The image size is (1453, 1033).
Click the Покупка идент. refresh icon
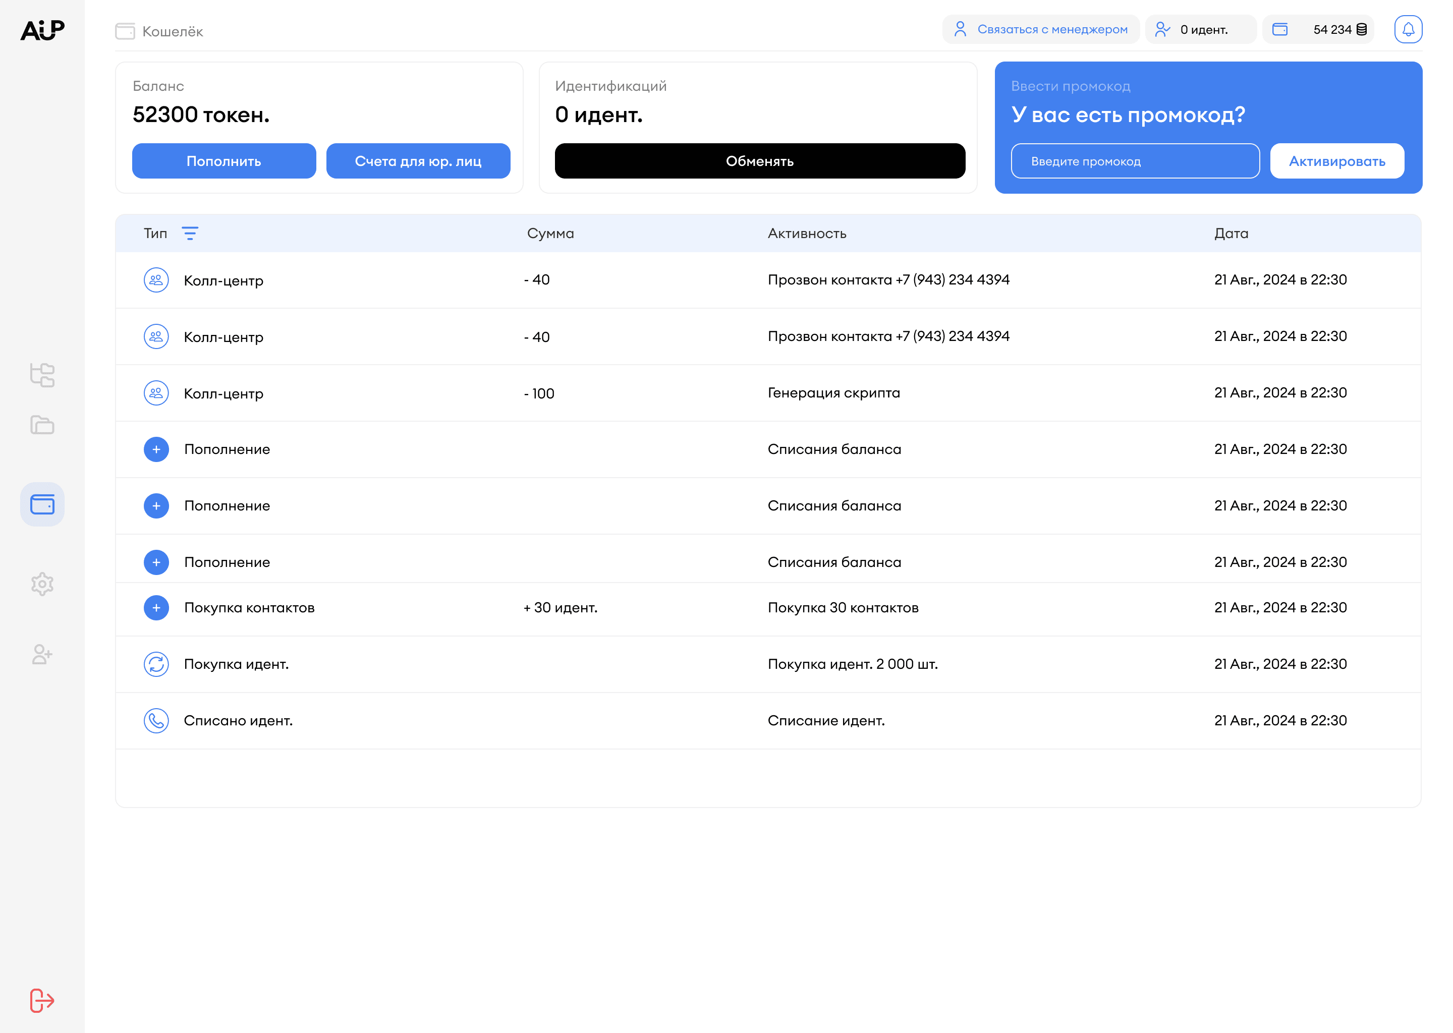pos(156,664)
